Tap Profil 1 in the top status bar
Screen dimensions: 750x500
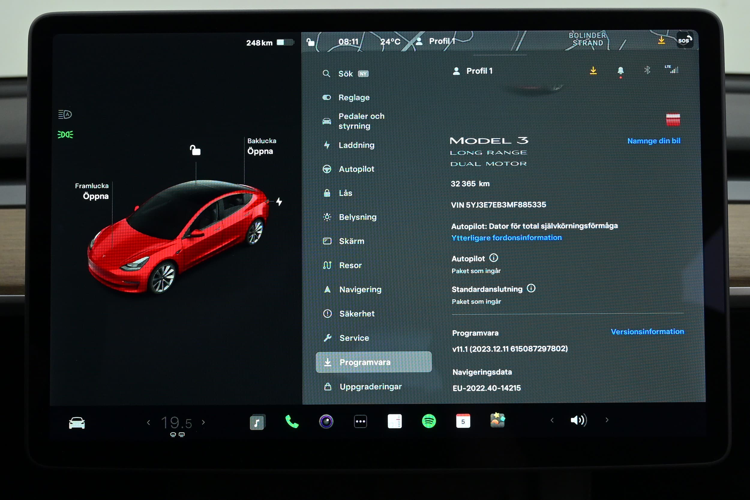point(436,41)
